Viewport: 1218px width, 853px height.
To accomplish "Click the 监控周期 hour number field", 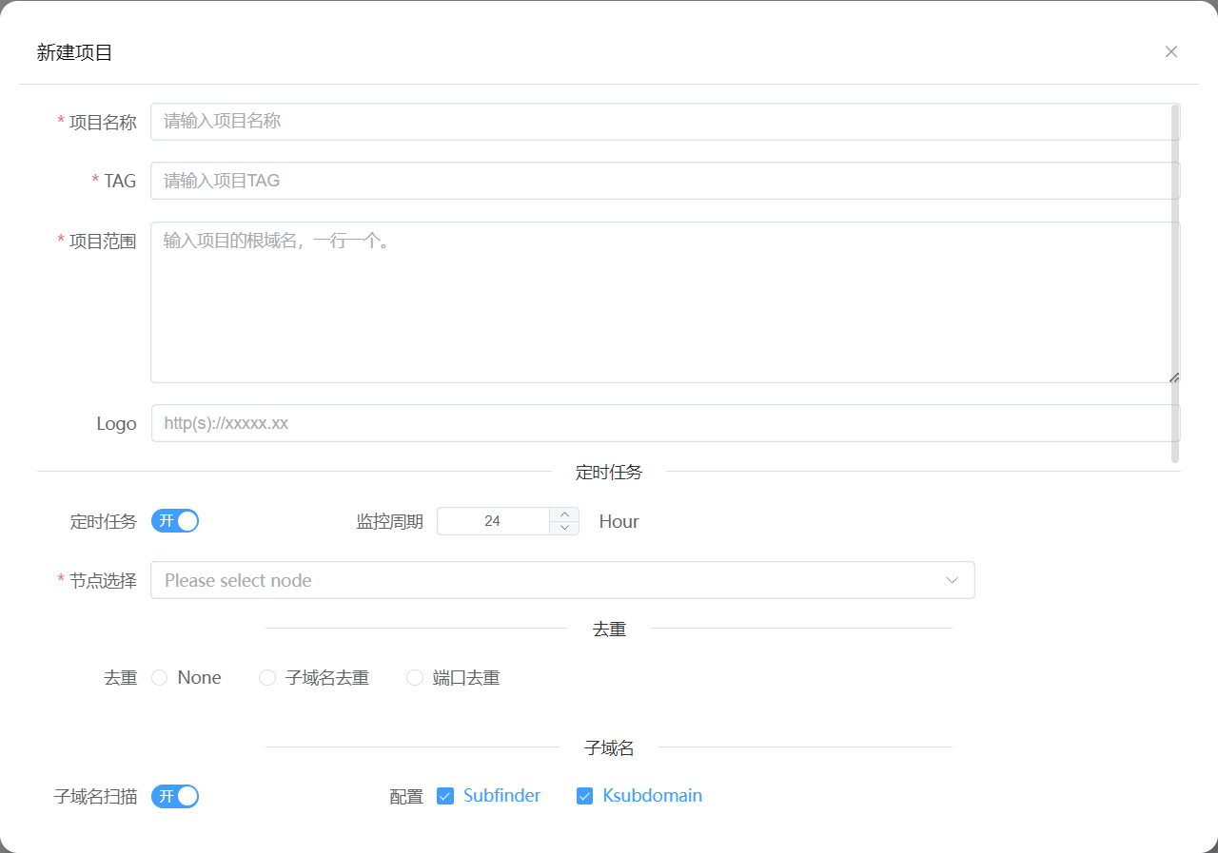I will click(x=493, y=521).
